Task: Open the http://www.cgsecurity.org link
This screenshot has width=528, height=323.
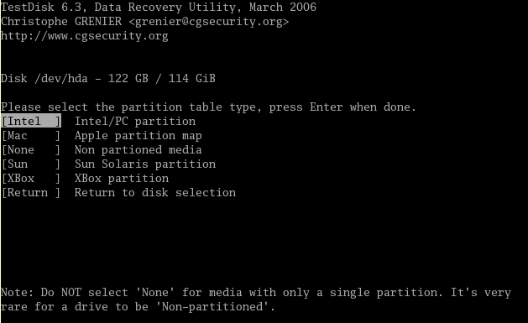Action: point(85,36)
